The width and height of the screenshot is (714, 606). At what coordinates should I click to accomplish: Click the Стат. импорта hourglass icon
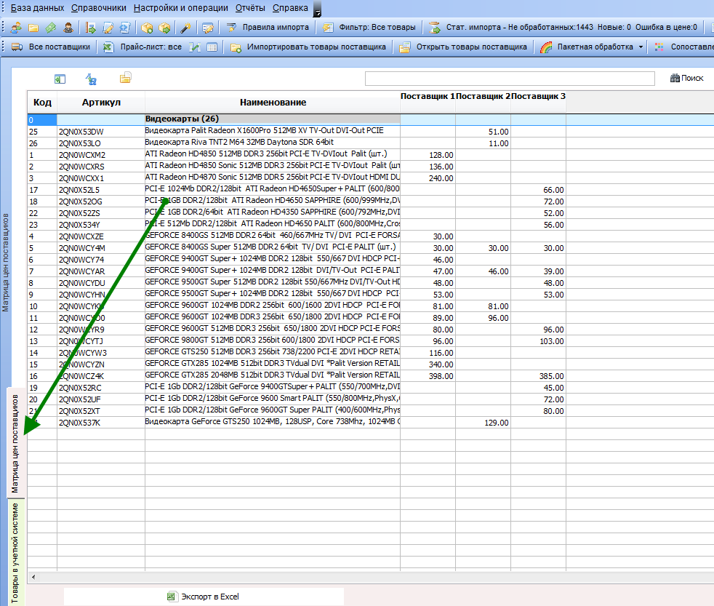point(435,28)
